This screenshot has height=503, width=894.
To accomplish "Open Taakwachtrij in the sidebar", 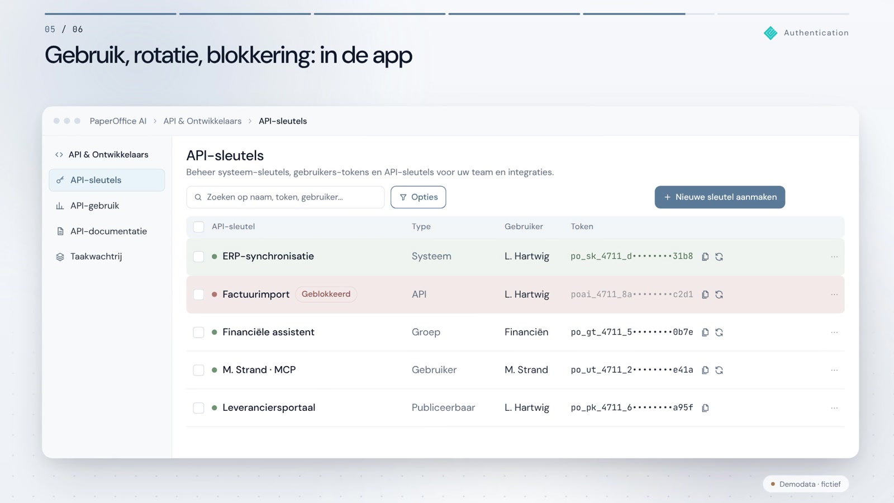I will click(x=107, y=257).
